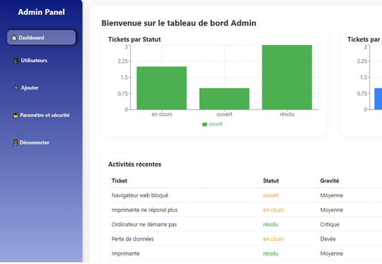Click the 'ouvert' bar in status chart
Image resolution: width=382 pixels, height=264 pixels.
[x=224, y=98]
